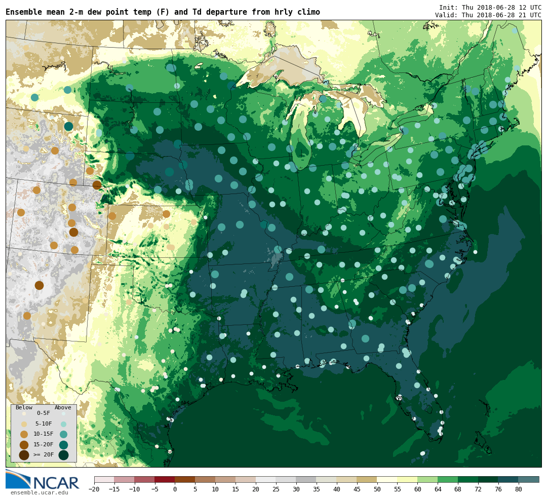Pick the 45 to 50 tan swatch
547x499 pixels.
click(367, 479)
